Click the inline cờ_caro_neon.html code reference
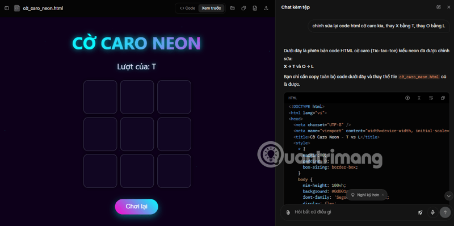The width and height of the screenshot is (454, 226). 419,77
